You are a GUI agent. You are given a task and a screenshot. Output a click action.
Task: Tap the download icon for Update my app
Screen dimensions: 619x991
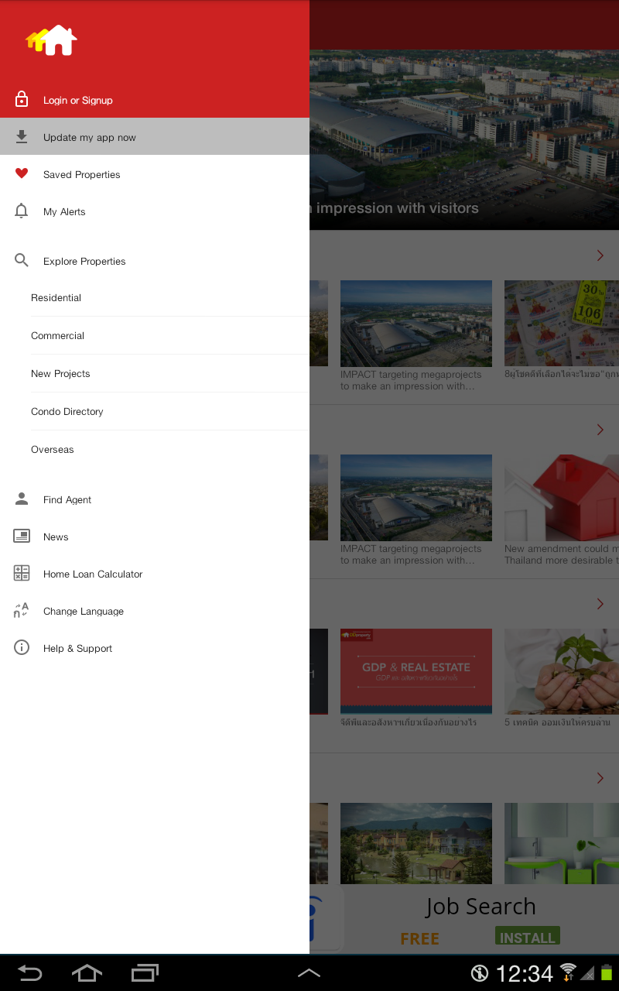click(22, 137)
